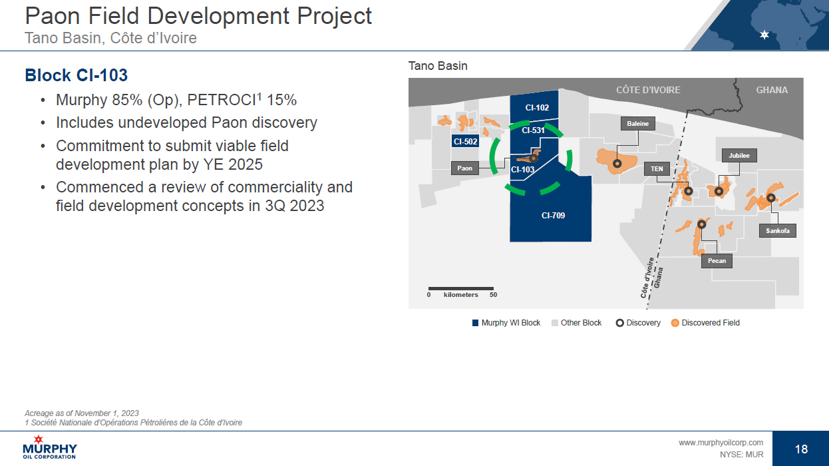Image resolution: width=829 pixels, height=466 pixels.
Task: Open the www.murphyoilcorp.com link
Action: (x=721, y=443)
